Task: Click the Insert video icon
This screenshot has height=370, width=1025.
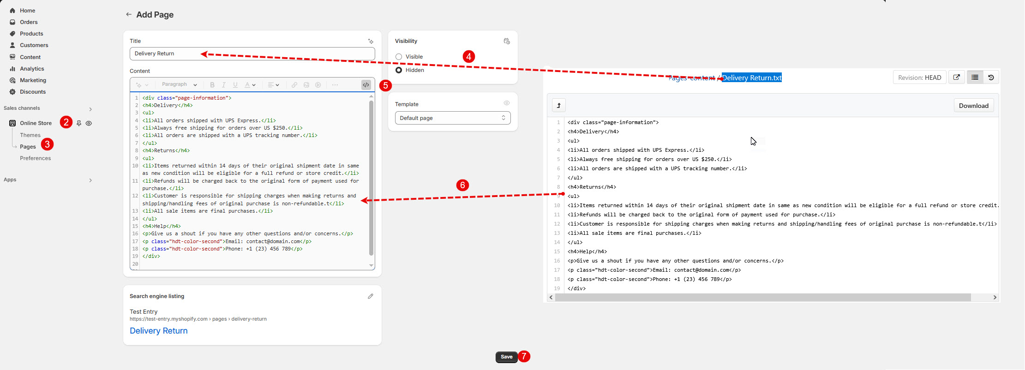Action: click(318, 85)
